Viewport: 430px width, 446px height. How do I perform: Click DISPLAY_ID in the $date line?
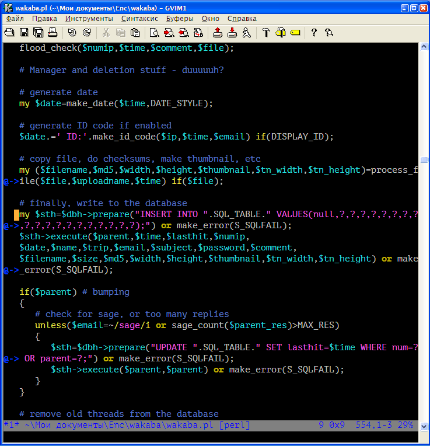[298, 137]
